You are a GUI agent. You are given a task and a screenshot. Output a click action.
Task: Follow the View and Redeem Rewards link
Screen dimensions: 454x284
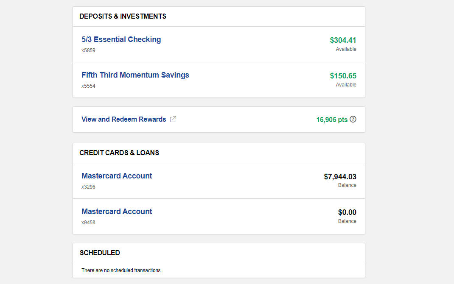[x=123, y=119]
